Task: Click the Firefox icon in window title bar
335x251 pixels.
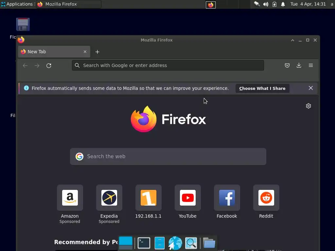Action: tap(21, 40)
